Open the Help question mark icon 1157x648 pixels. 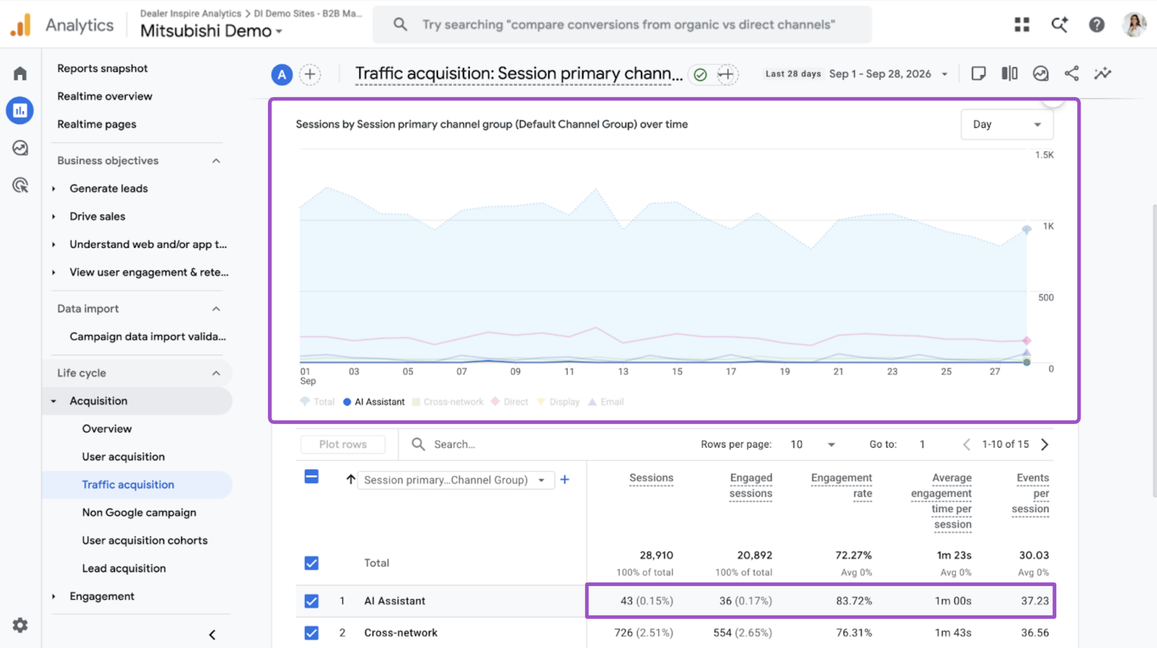click(x=1097, y=24)
